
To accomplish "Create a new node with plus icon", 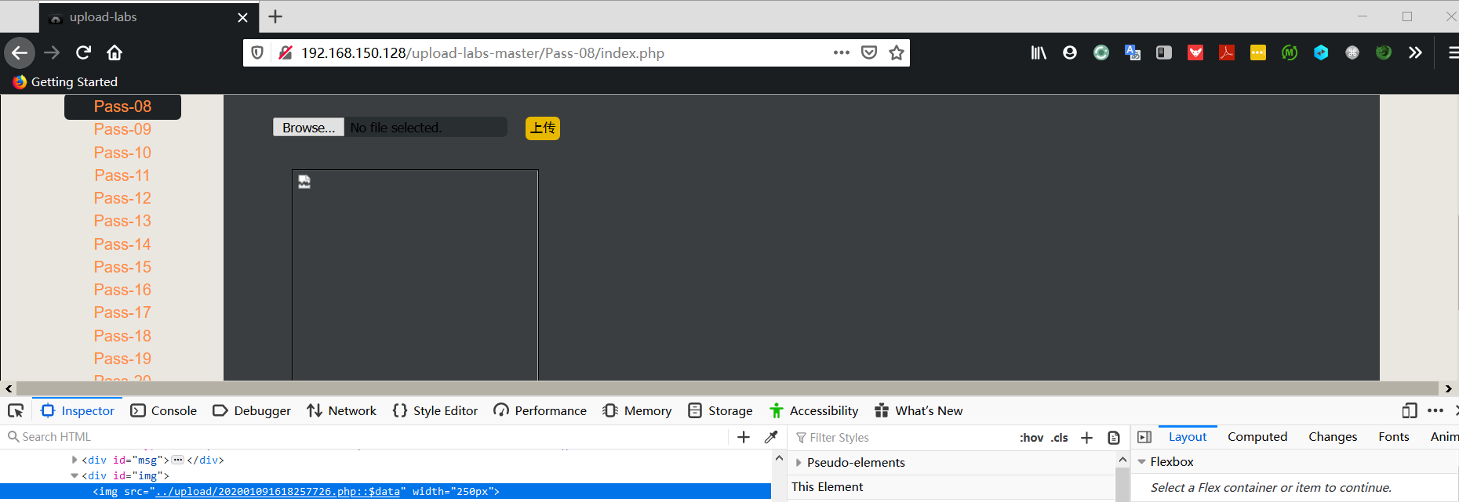I will 744,437.
